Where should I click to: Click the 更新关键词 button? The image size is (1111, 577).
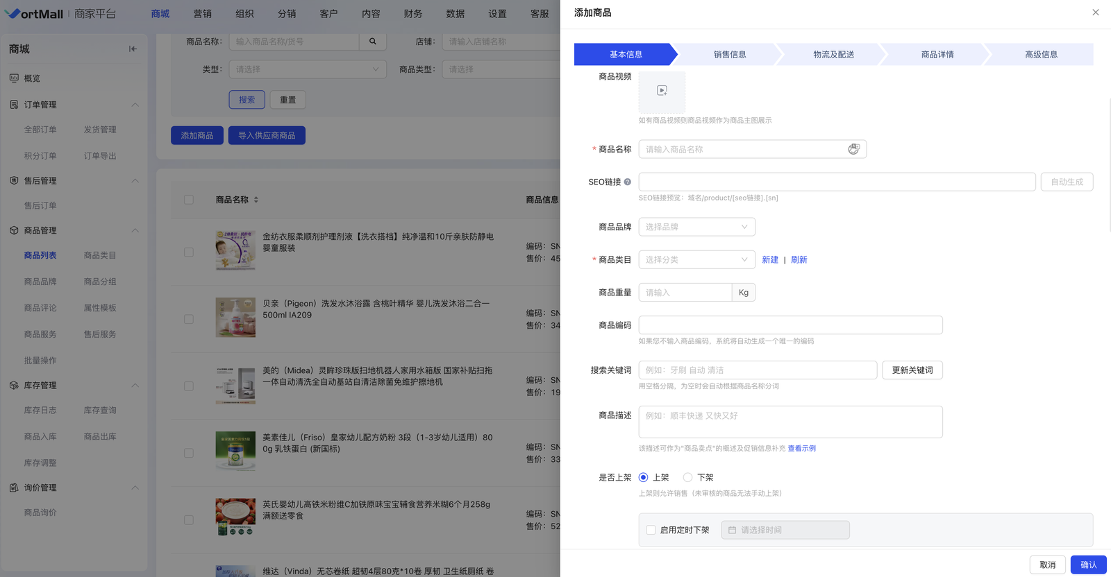point(912,370)
